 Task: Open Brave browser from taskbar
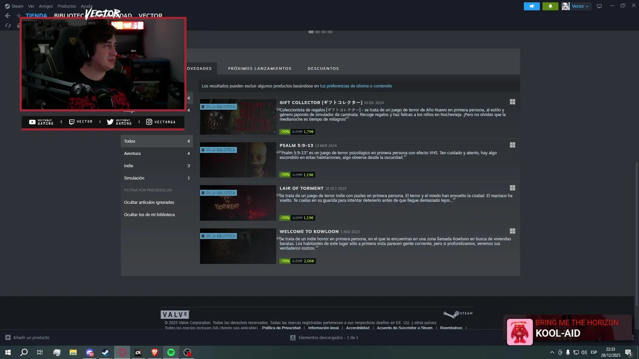154,353
